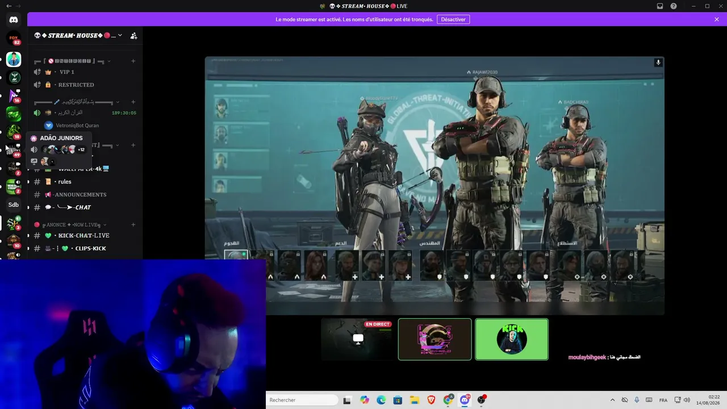The width and height of the screenshot is (727, 409).
Task: Add a channel to the INTERDIT category
Action: point(133,61)
